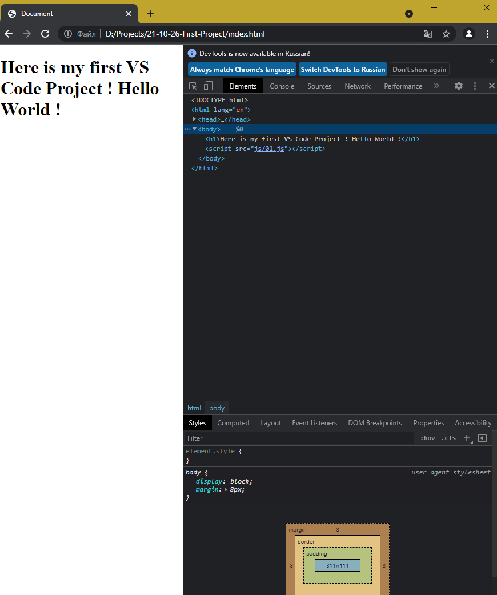Activate the inspect element picker tool
This screenshot has width=497, height=595.
tap(193, 86)
